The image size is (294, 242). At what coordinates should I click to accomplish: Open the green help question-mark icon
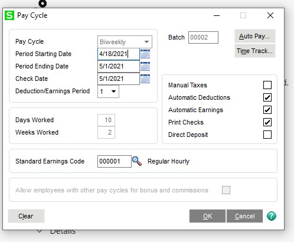coord(272,216)
